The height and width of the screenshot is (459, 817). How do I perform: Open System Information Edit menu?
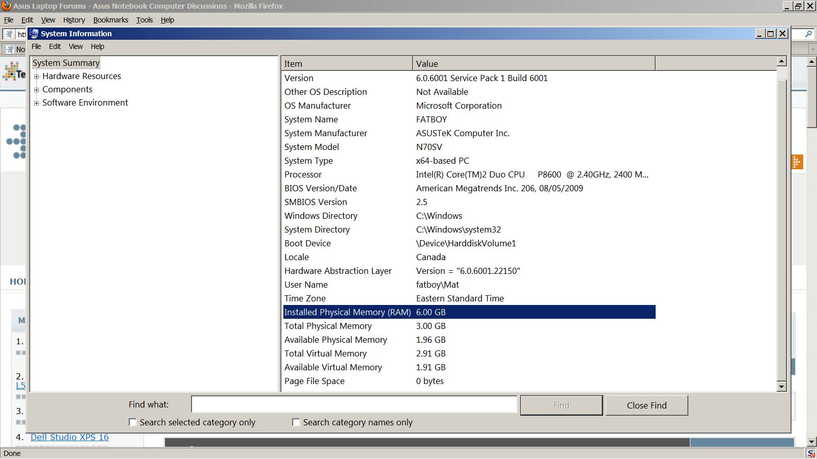tap(55, 46)
